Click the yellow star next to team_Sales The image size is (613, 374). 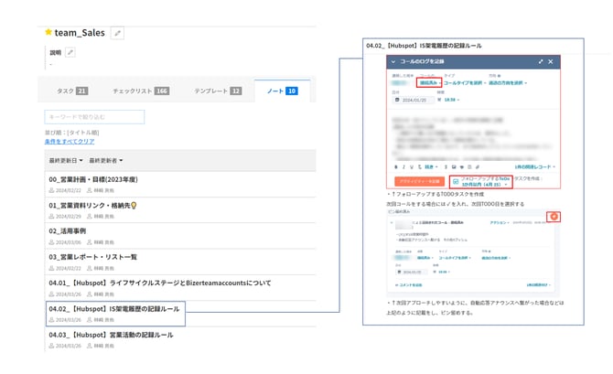tap(48, 32)
